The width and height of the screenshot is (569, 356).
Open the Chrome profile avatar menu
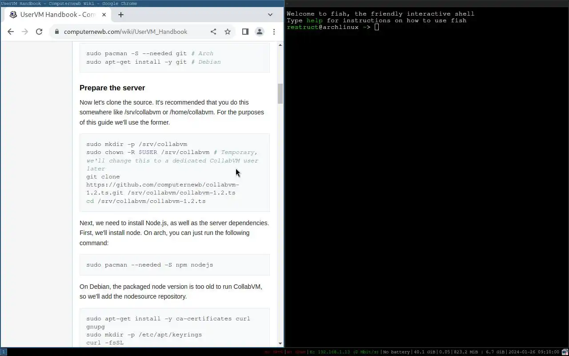260,32
